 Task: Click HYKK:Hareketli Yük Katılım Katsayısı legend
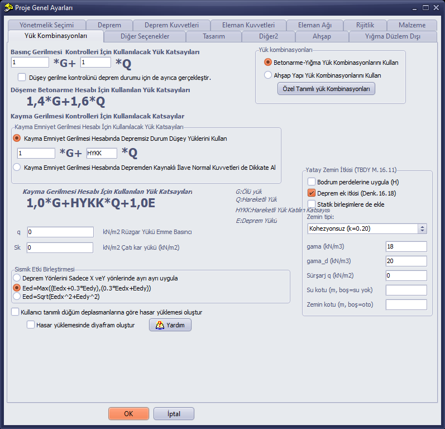coord(283,210)
